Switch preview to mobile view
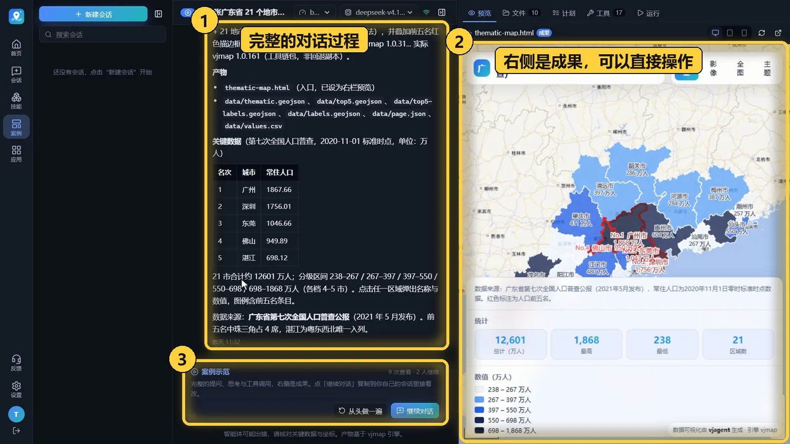 744,33
